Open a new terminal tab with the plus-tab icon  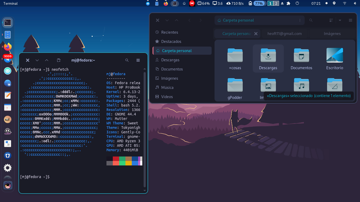click(x=59, y=60)
